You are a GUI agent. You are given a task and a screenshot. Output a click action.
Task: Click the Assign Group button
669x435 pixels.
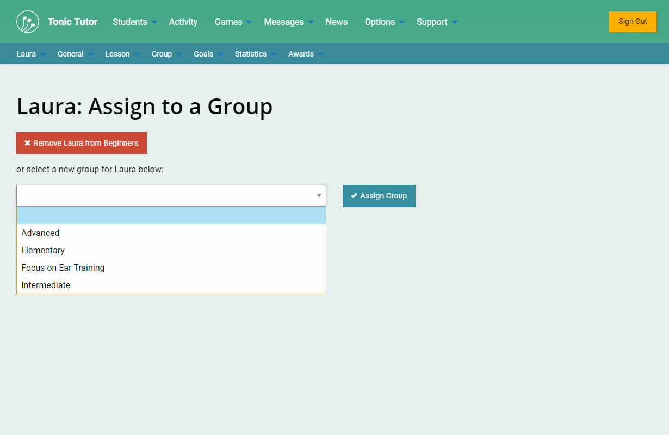[379, 196]
